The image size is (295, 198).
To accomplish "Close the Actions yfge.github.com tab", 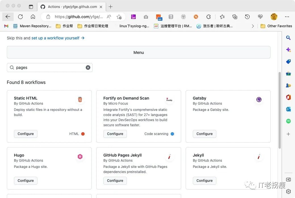I will 101,7.
